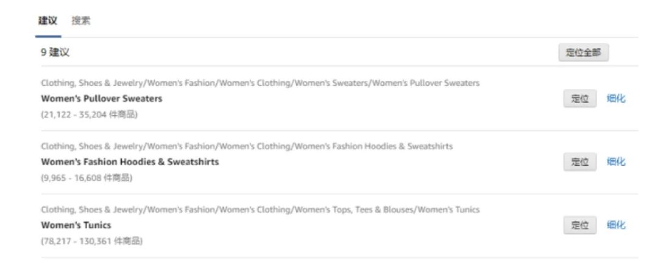
Task: Refine Women's Fashion Hoodies & Sweatshirts via 细化
Action: (x=616, y=162)
